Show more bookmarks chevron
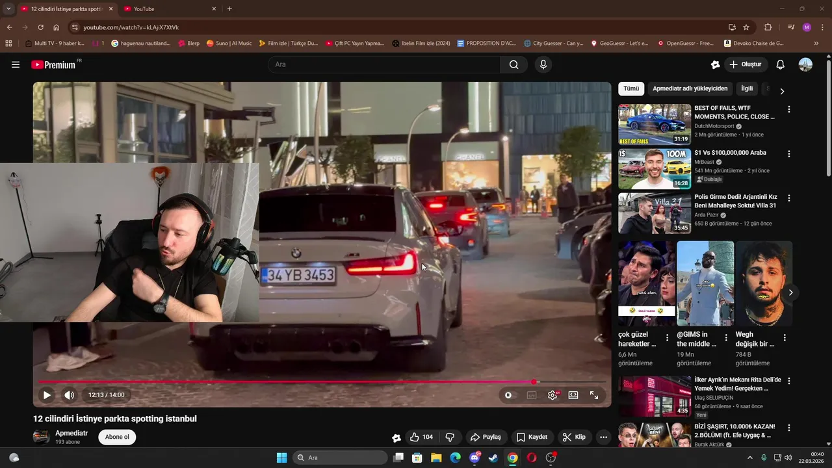 (816, 44)
